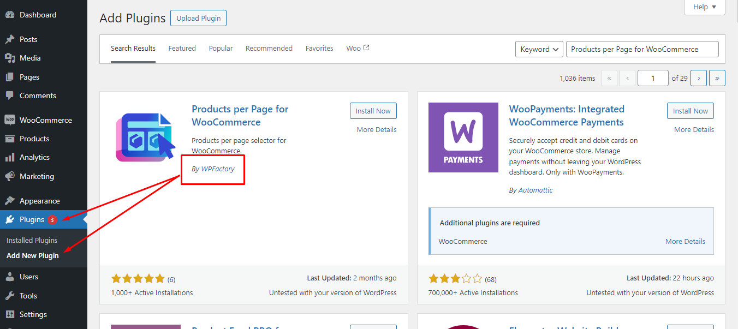The image size is (738, 329).
Task: Click the Appearance paintbrush icon
Action: click(10, 201)
